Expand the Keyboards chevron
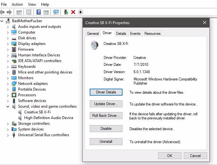217x165 pixels. point(8,67)
